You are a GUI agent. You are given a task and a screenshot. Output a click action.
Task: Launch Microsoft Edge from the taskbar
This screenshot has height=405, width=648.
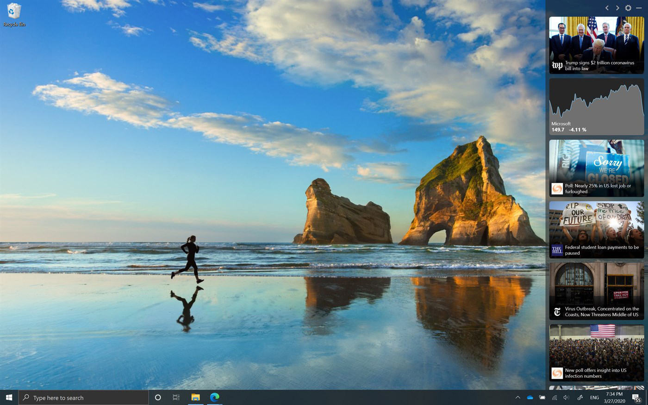[x=214, y=397]
